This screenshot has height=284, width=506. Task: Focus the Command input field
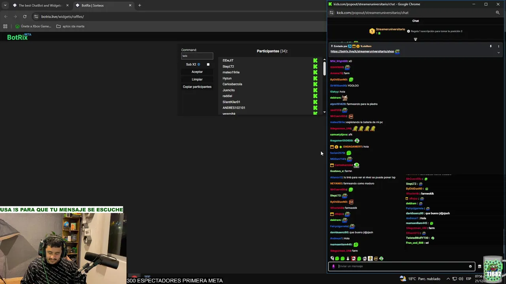coord(197,56)
